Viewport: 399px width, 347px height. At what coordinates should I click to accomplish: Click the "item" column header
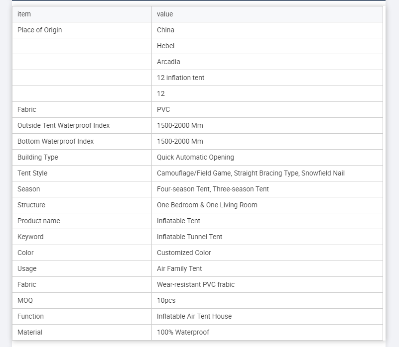[24, 14]
